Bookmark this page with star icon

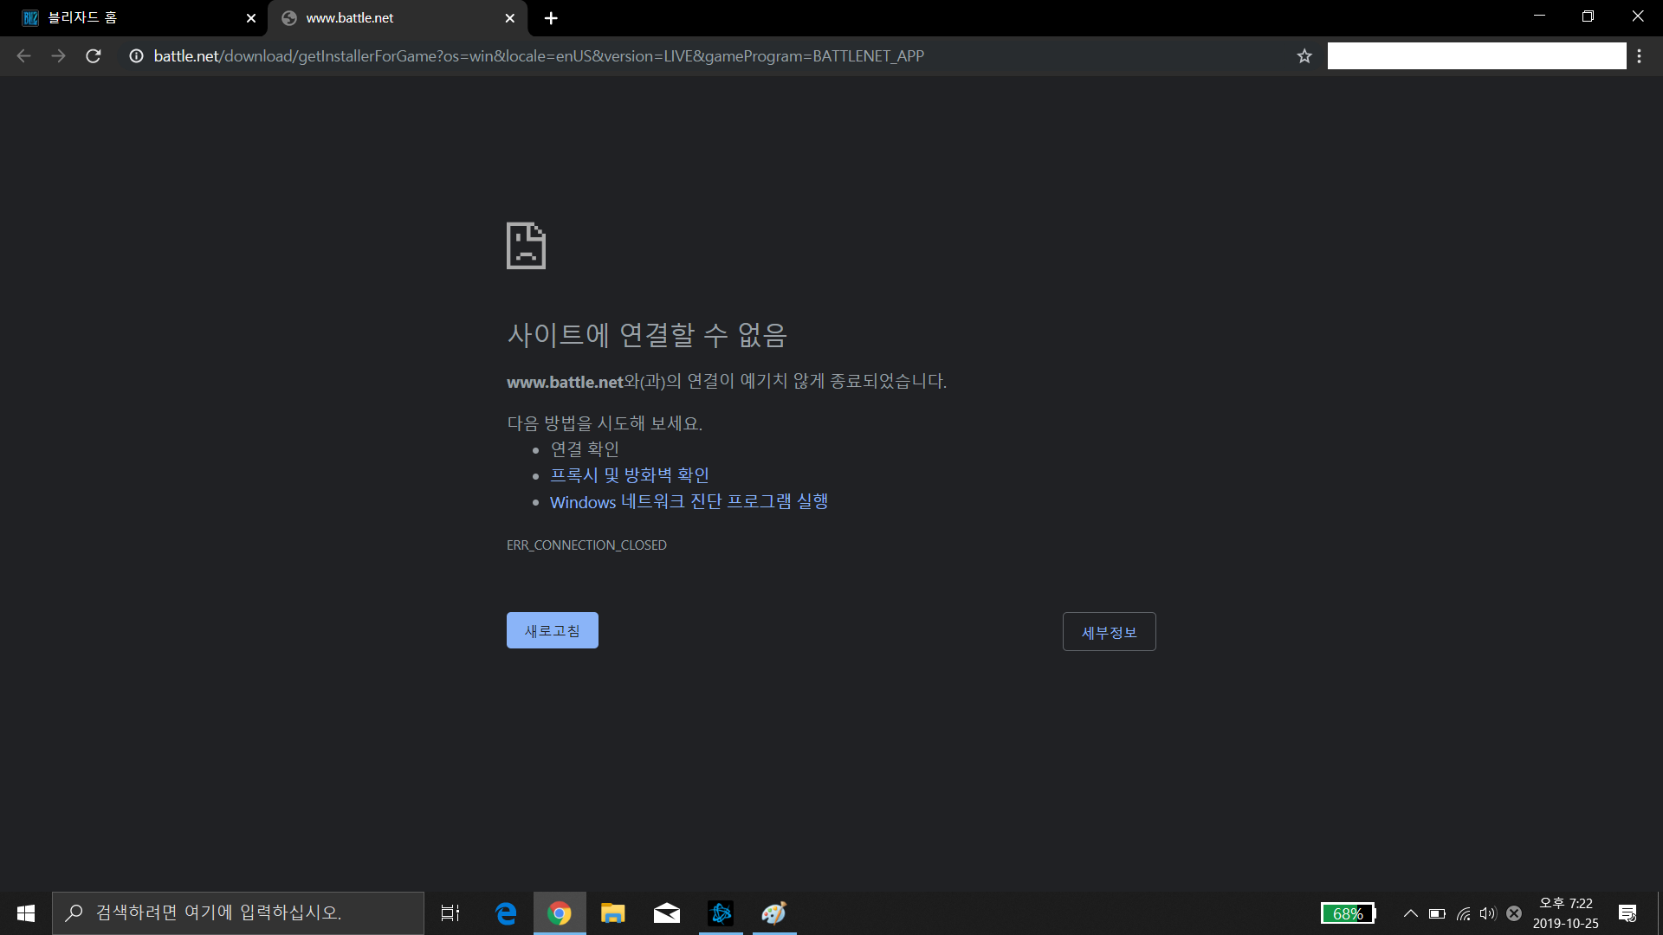tap(1304, 56)
